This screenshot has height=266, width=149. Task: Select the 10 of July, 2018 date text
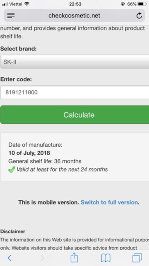tap(29, 153)
